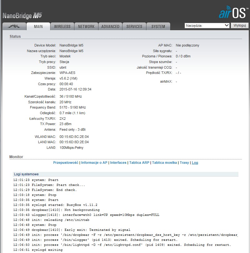Select the syslogd exiting log line
This screenshot has height=253, width=250.
click(x=38, y=250)
